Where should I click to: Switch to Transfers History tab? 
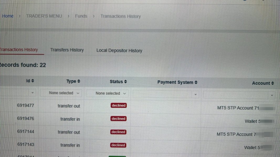coord(67,50)
